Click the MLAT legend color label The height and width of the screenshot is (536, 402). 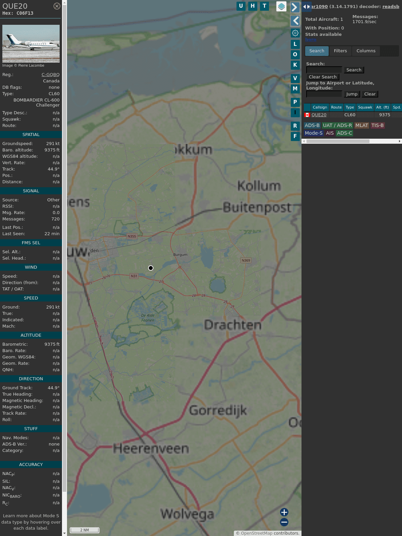pos(362,125)
